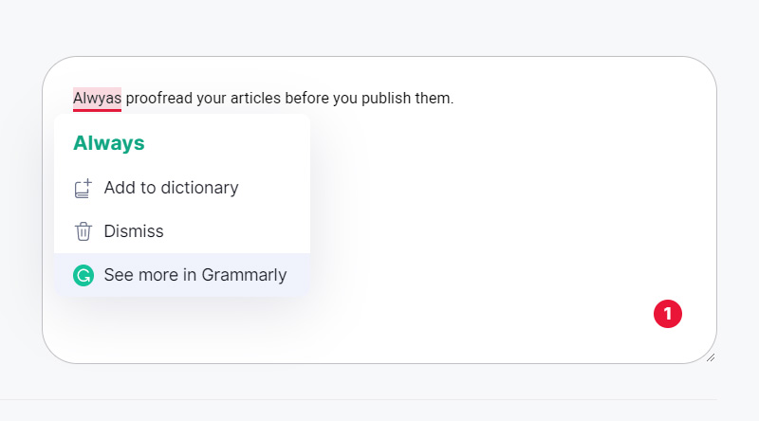759x421 pixels.
Task: Click the red underline under "Alwyas"
Action: (x=97, y=110)
